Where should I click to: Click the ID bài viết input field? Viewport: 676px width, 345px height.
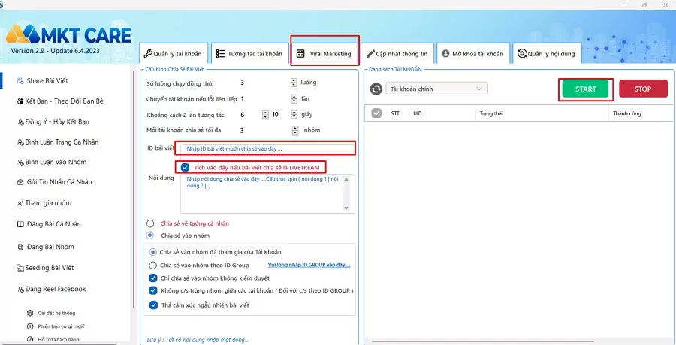pyautogui.click(x=267, y=148)
